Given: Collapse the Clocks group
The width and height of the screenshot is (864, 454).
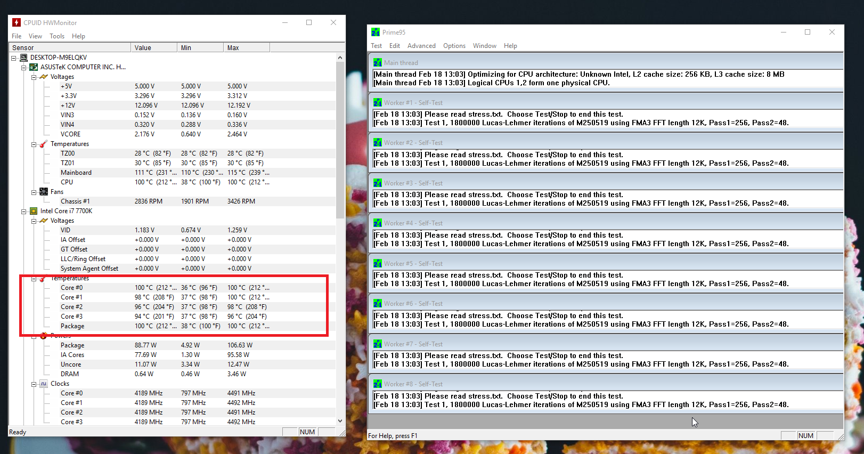Looking at the screenshot, I should (34, 384).
